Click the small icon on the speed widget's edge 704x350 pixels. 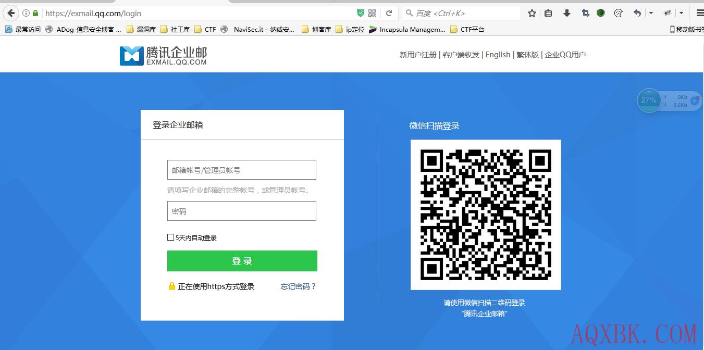tap(695, 101)
